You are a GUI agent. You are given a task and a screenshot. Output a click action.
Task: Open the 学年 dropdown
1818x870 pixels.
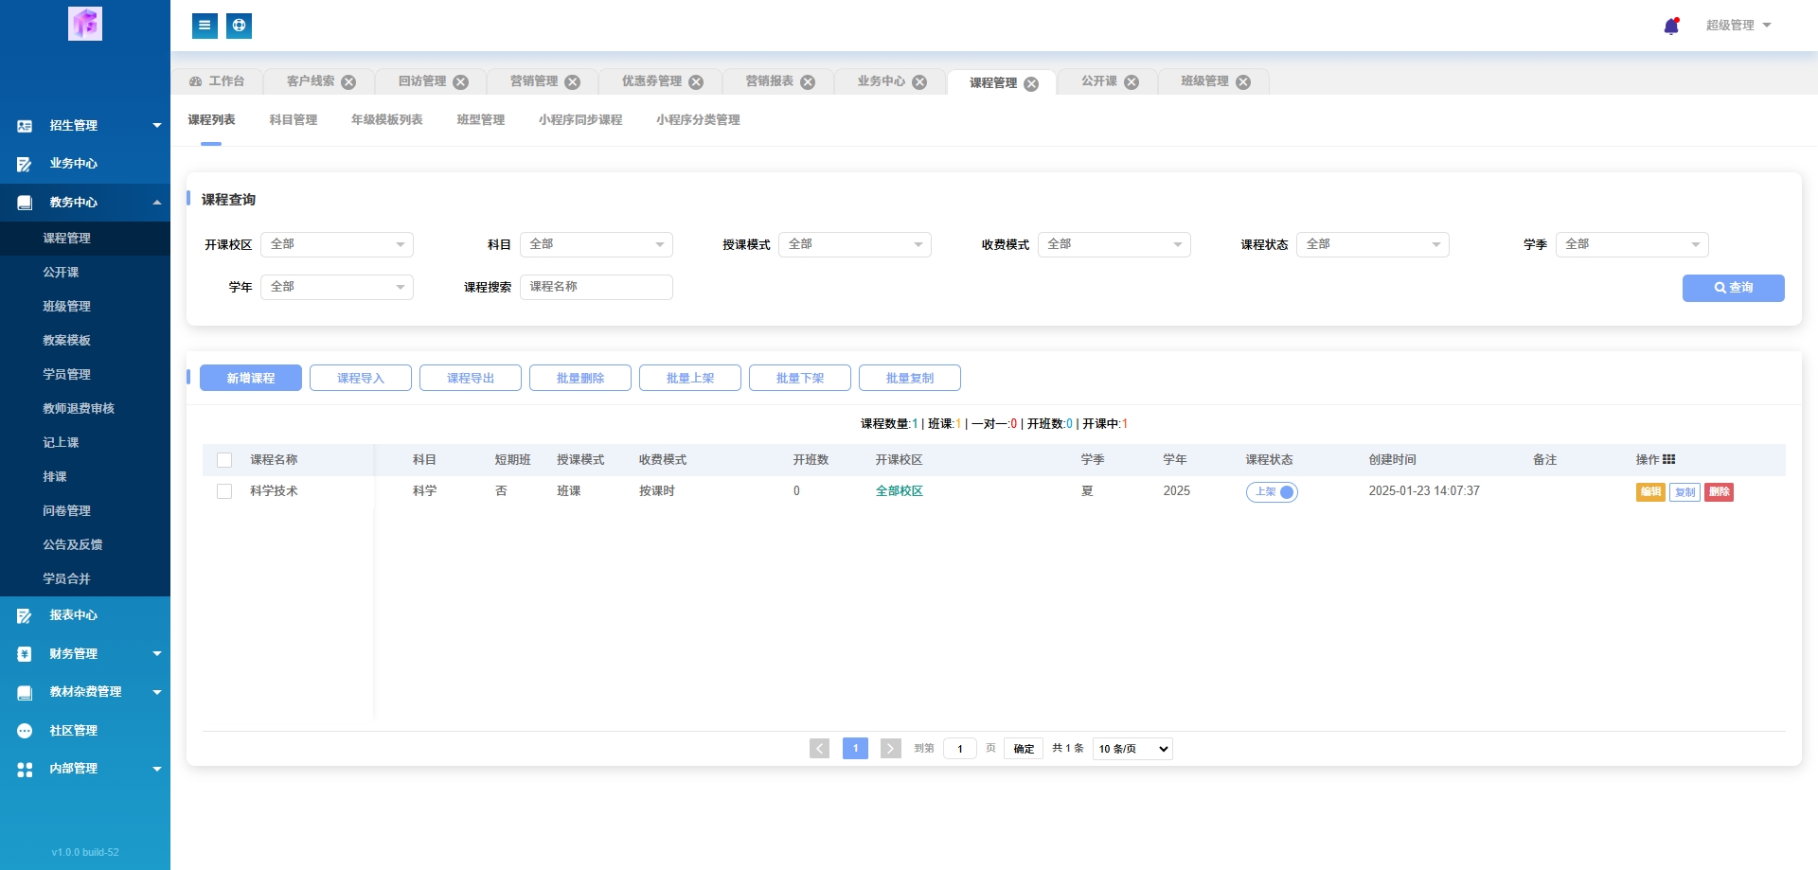(337, 287)
